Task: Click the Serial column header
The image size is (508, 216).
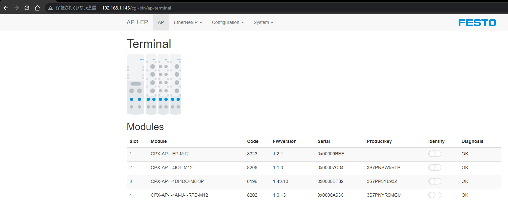Action: pyautogui.click(x=324, y=141)
